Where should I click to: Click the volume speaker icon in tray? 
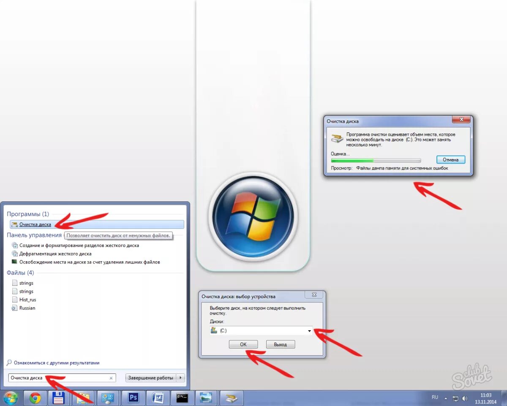tap(465, 398)
